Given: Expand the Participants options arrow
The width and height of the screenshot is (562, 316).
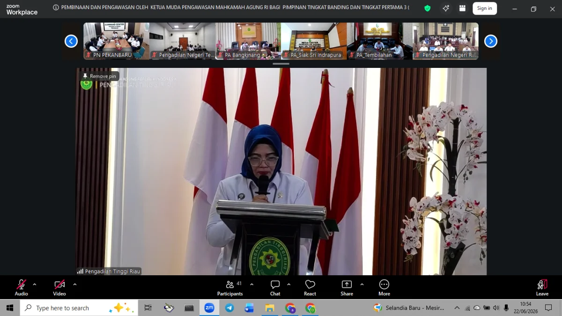Looking at the screenshot, I should pos(251,284).
